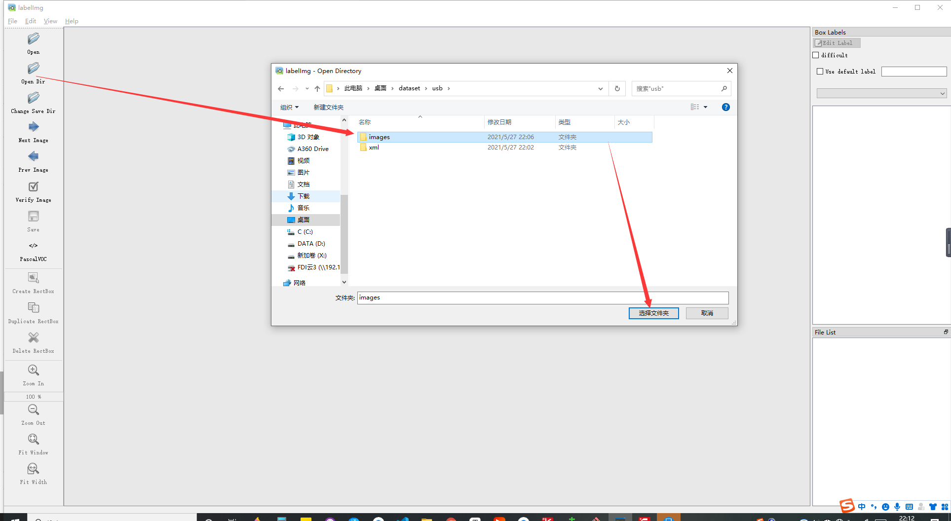This screenshot has height=521, width=951.
Task: Expand path chevron after 桌面 in address bar
Action: tap(393, 89)
